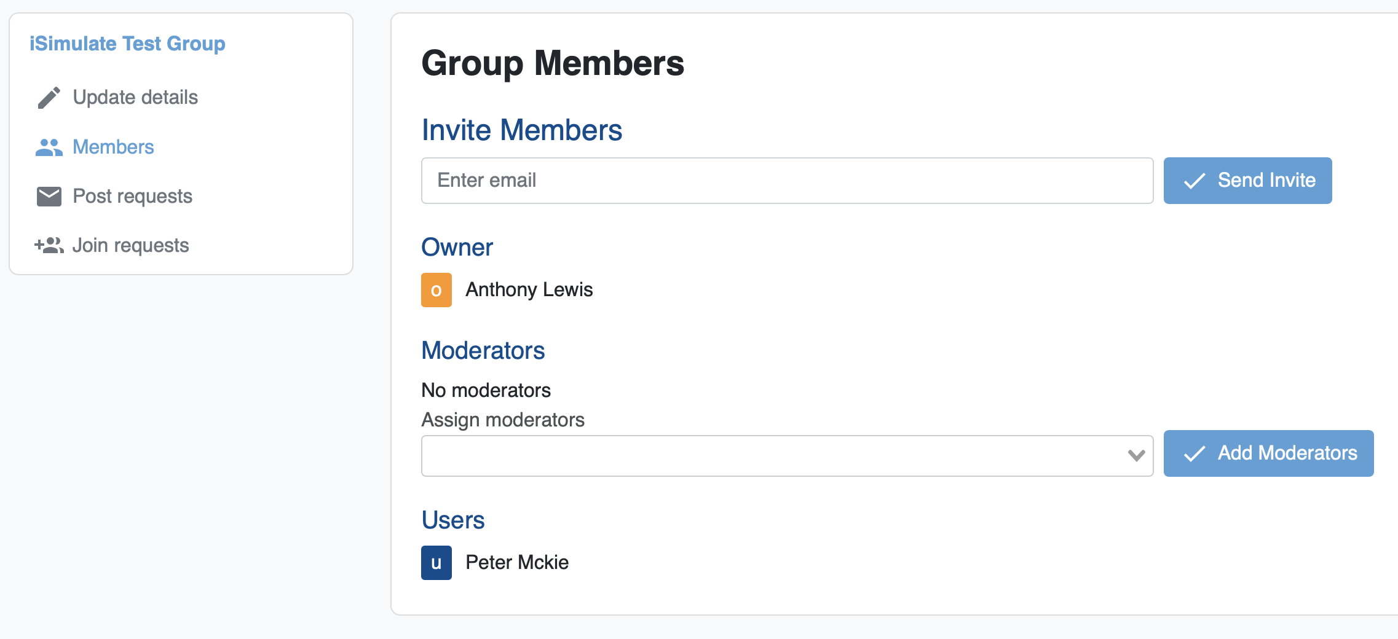Screen dimensions: 1398x639
Task: Click Peter Mckie's blue user avatar
Action: [x=436, y=562]
